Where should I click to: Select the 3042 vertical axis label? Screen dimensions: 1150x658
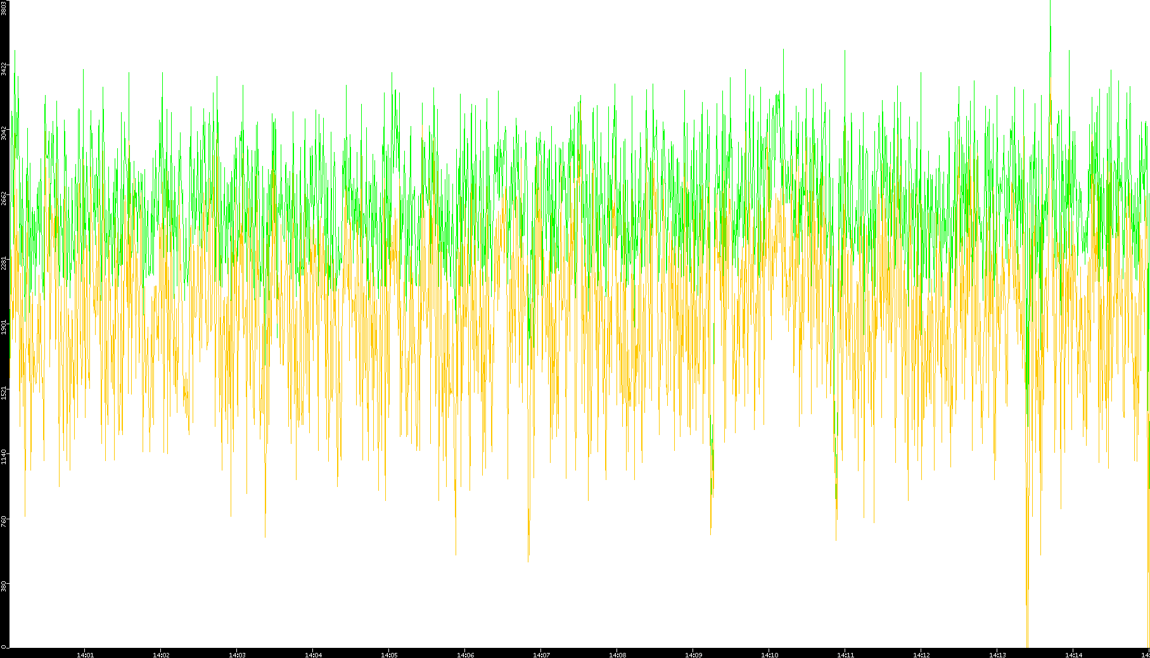point(4,133)
